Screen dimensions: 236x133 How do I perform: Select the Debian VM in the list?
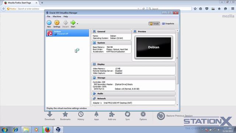pos(67,33)
